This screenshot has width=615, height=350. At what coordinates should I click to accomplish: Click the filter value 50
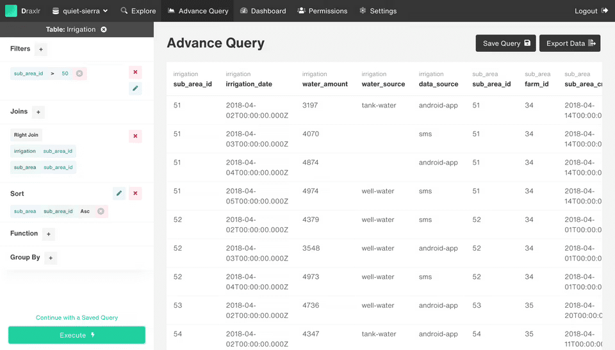(65, 74)
